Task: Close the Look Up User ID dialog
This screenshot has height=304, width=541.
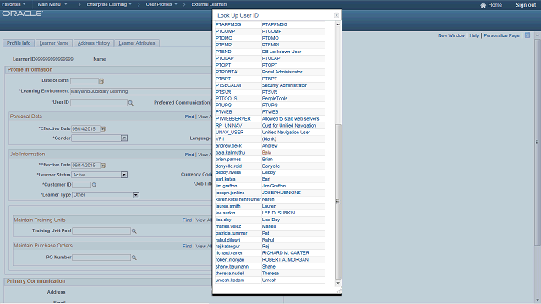Action: point(336,15)
